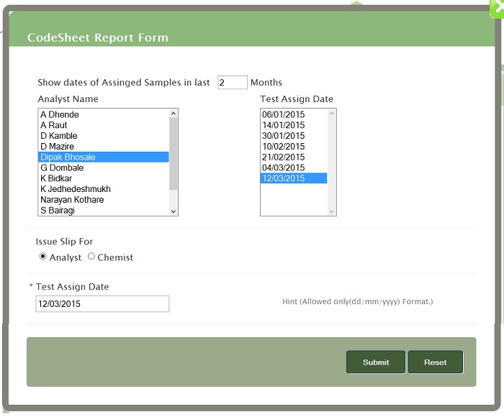Image resolution: width=504 pixels, height=417 pixels.
Task: Click the Submit button
Action: (x=376, y=362)
